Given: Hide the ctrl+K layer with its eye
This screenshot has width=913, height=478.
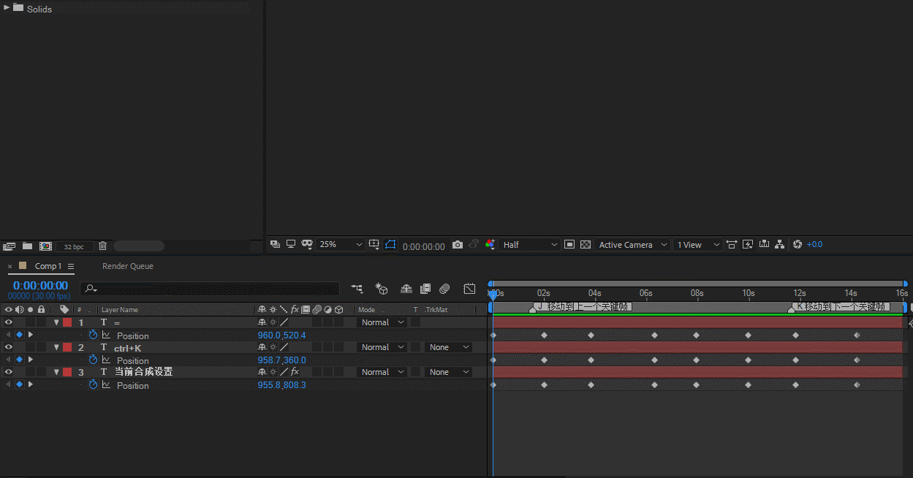Looking at the screenshot, I should [x=9, y=347].
